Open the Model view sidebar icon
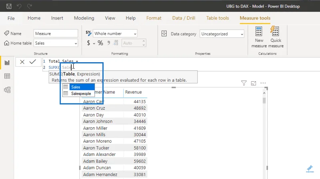 [x=7, y=90]
